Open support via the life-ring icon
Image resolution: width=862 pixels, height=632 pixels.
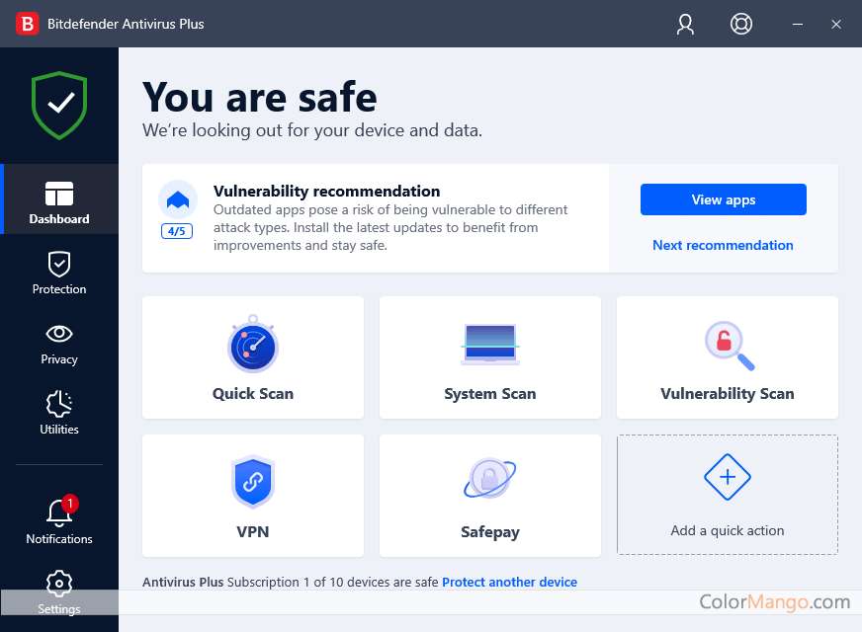740,24
